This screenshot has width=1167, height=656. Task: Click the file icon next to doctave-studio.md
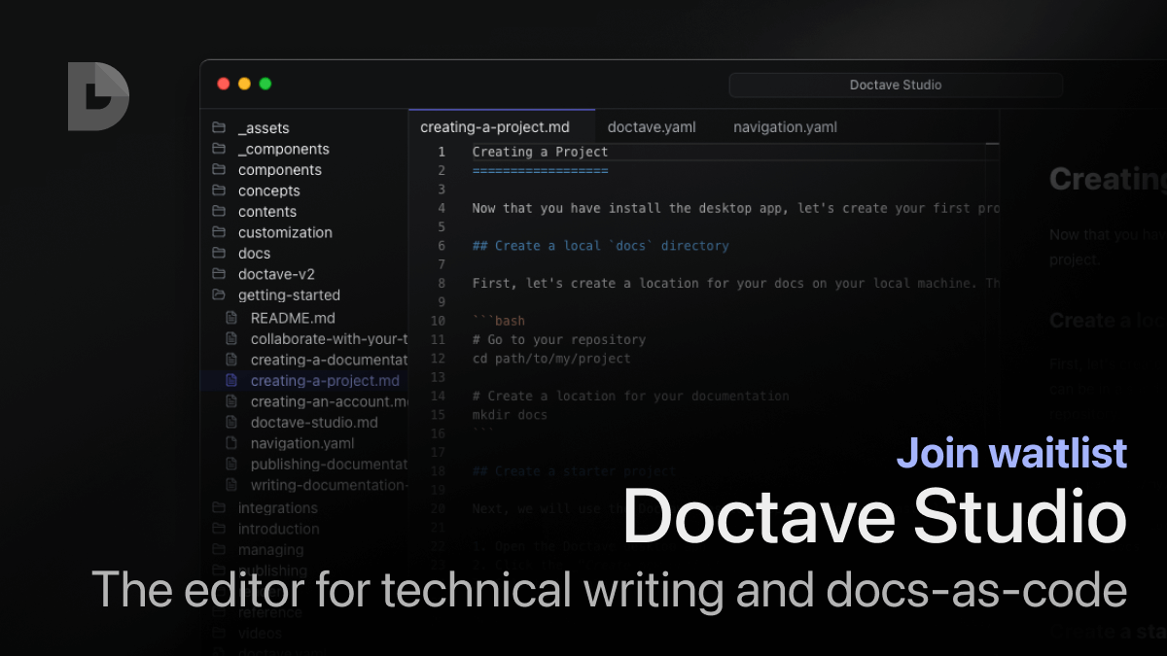(x=233, y=422)
